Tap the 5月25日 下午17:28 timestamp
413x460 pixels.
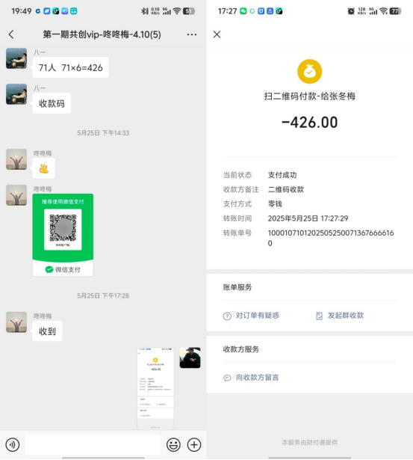click(103, 295)
